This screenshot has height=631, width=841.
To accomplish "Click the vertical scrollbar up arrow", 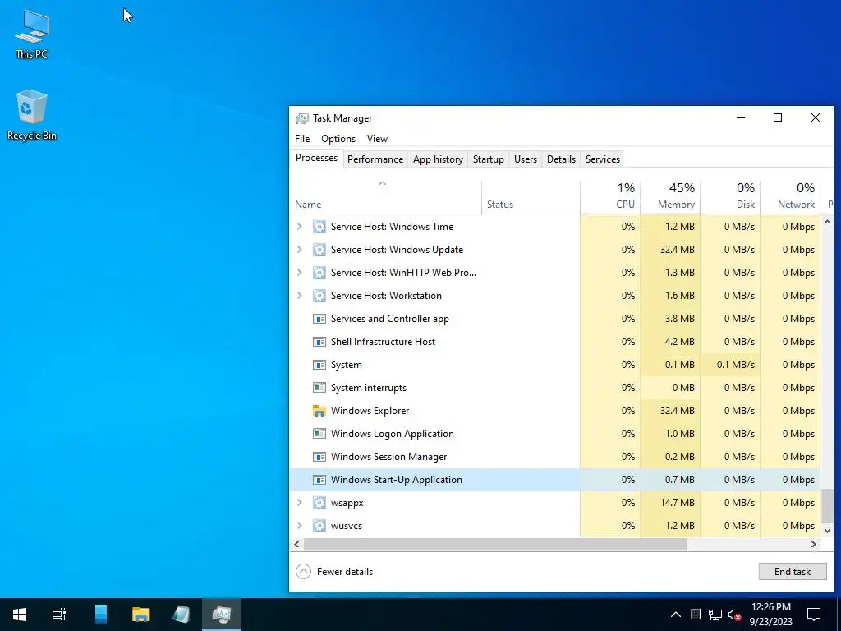I will click(x=827, y=222).
